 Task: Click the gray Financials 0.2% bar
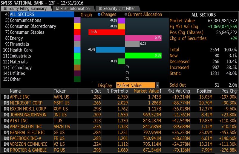(x=132, y=44)
